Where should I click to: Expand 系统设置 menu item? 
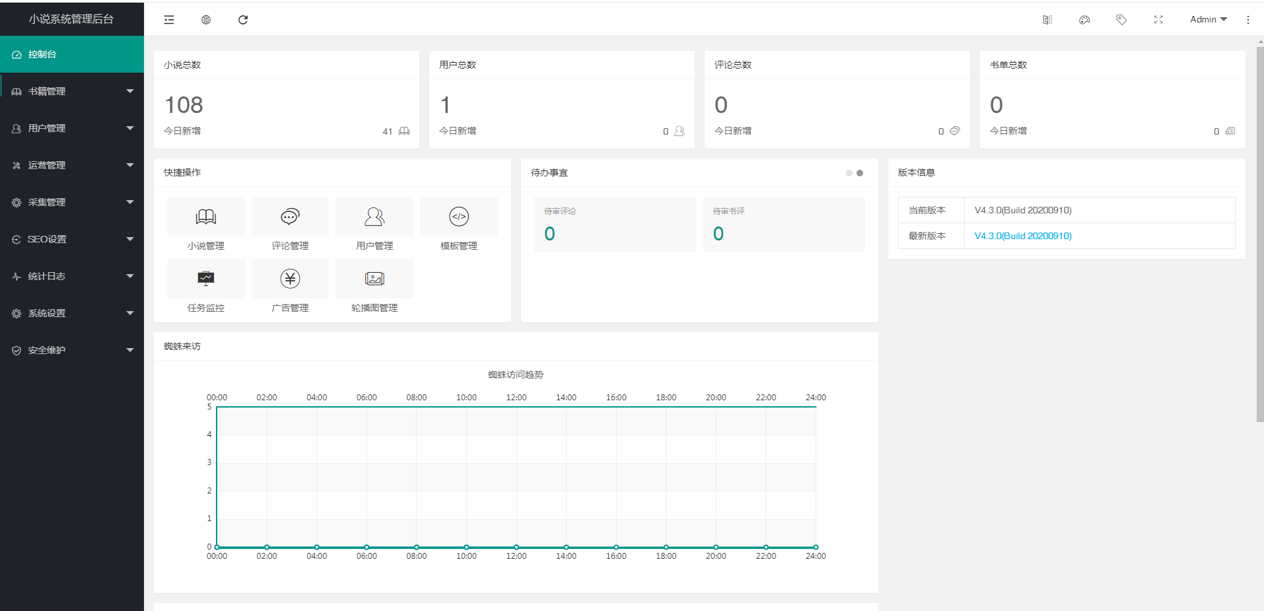72,313
